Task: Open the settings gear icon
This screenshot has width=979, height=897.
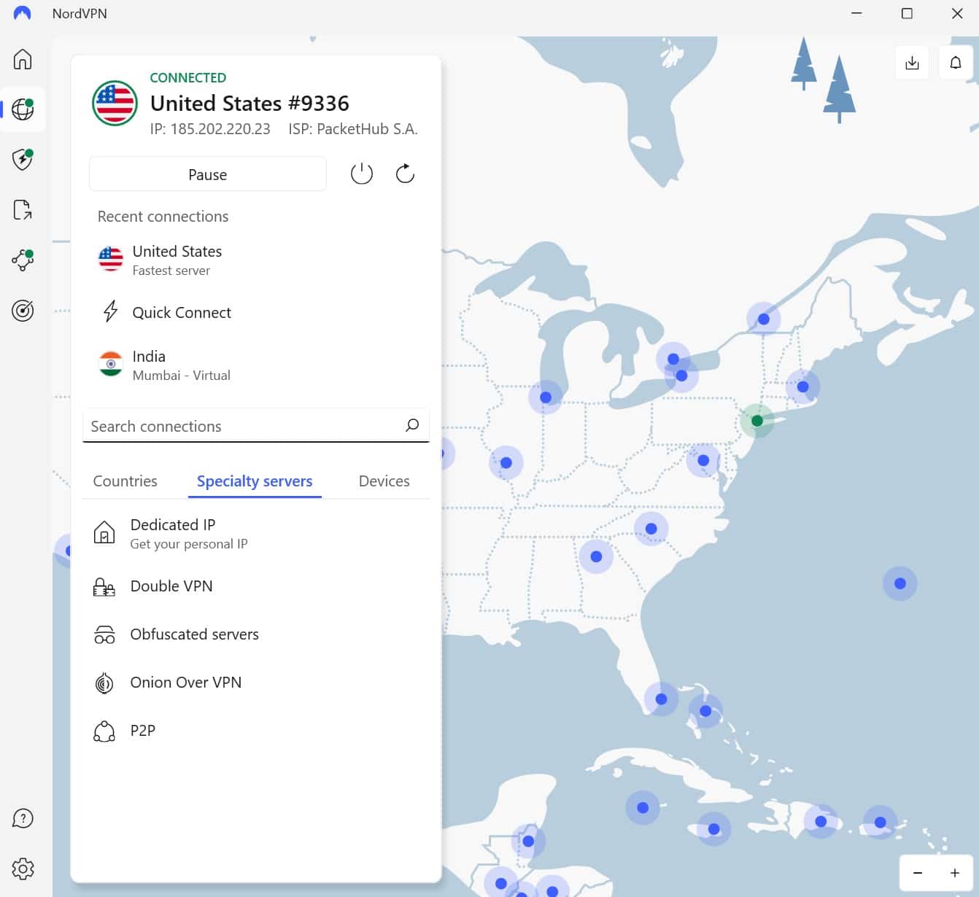Action: (23, 869)
